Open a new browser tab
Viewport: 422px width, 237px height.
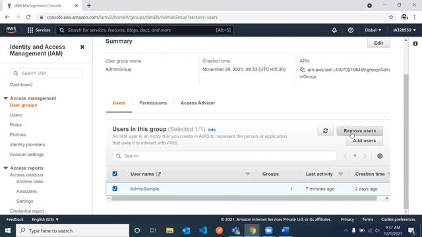pyautogui.click(x=89, y=6)
